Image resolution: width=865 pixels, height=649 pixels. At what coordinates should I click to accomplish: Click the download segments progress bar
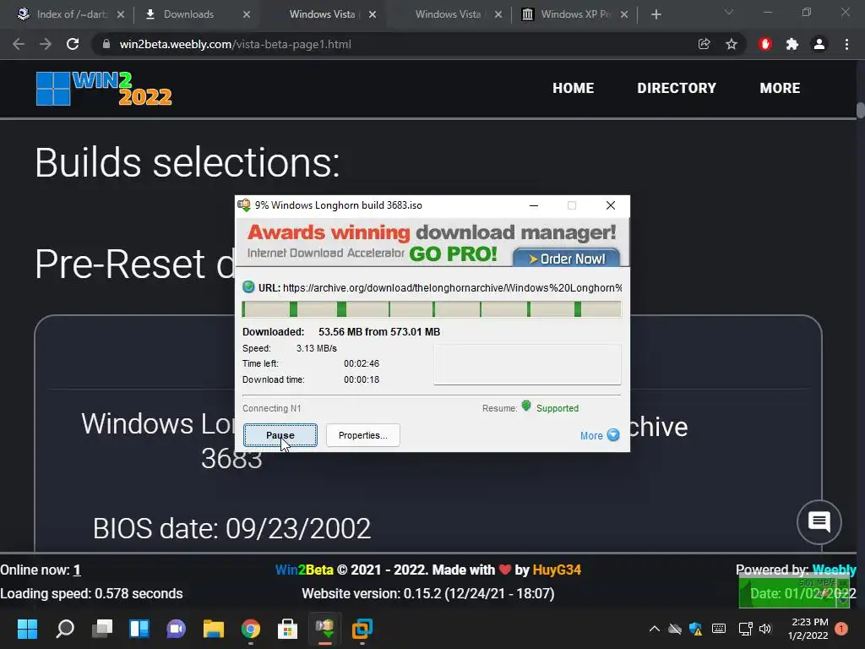click(432, 309)
